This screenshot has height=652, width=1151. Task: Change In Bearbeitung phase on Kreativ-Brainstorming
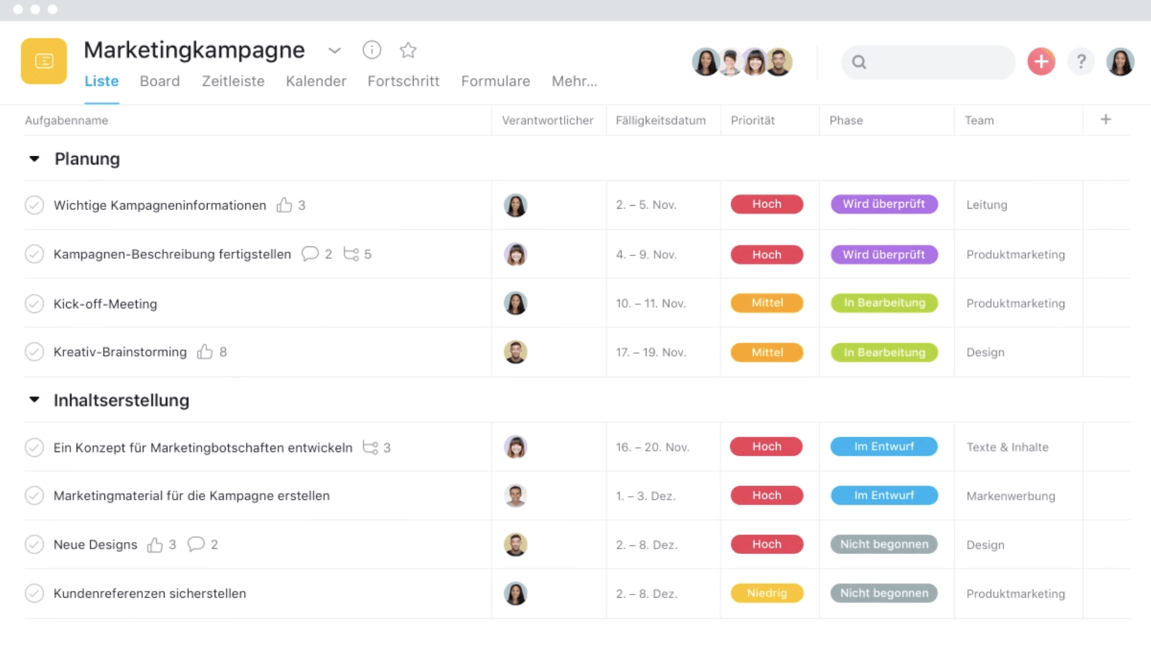coord(884,353)
